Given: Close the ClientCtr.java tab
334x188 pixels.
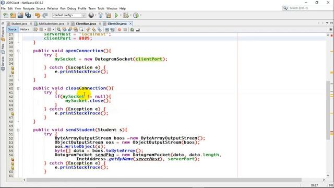Looking at the screenshot, I should 130,23.
